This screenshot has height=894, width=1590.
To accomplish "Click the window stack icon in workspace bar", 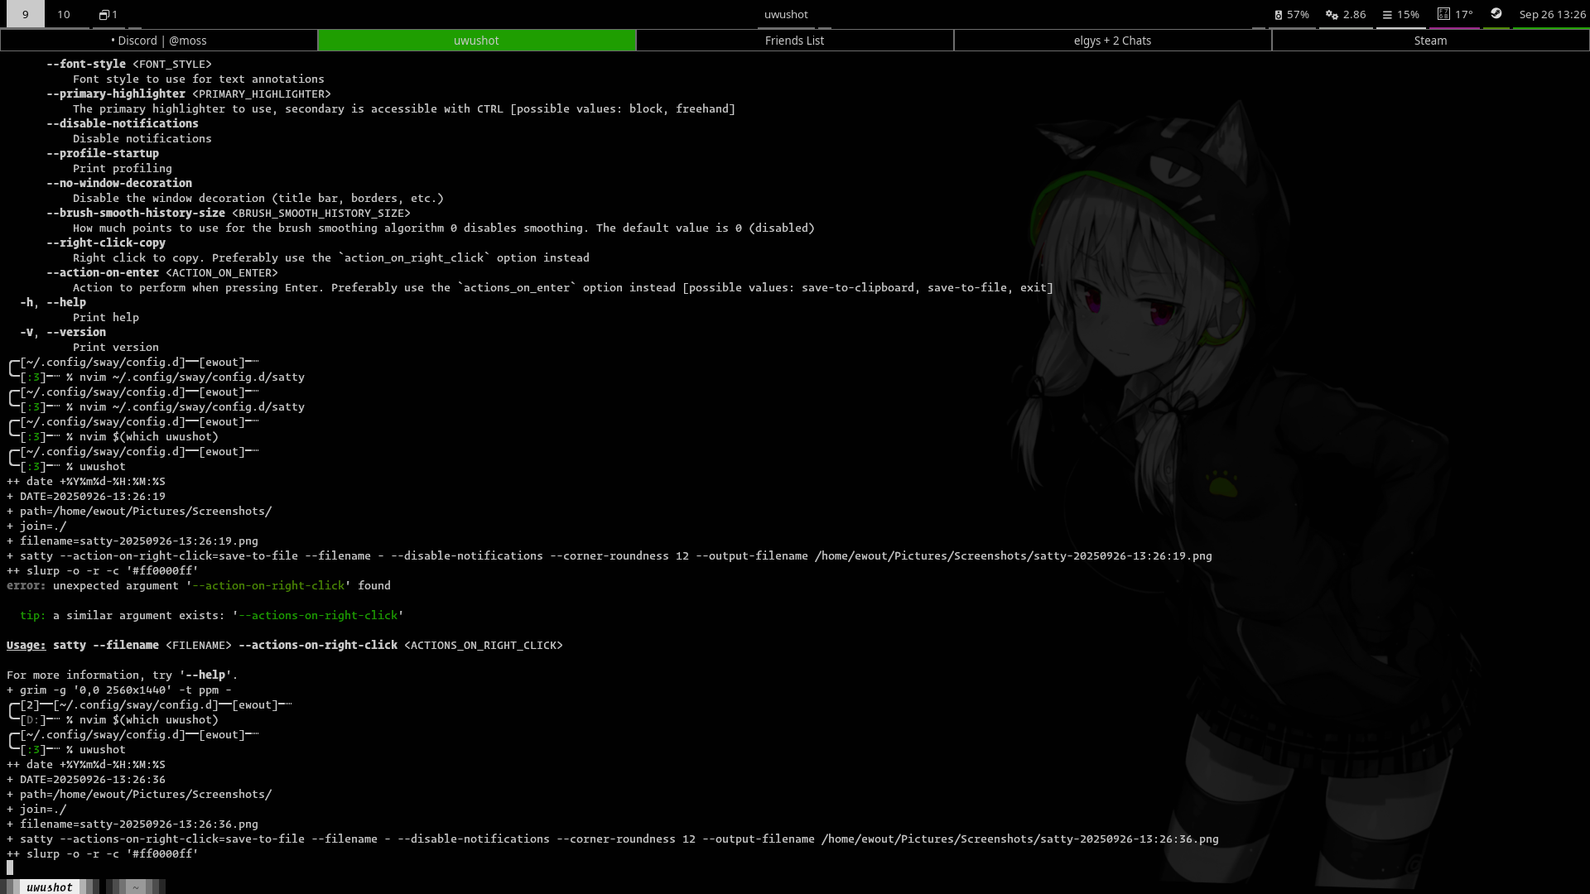I will 104,14.
